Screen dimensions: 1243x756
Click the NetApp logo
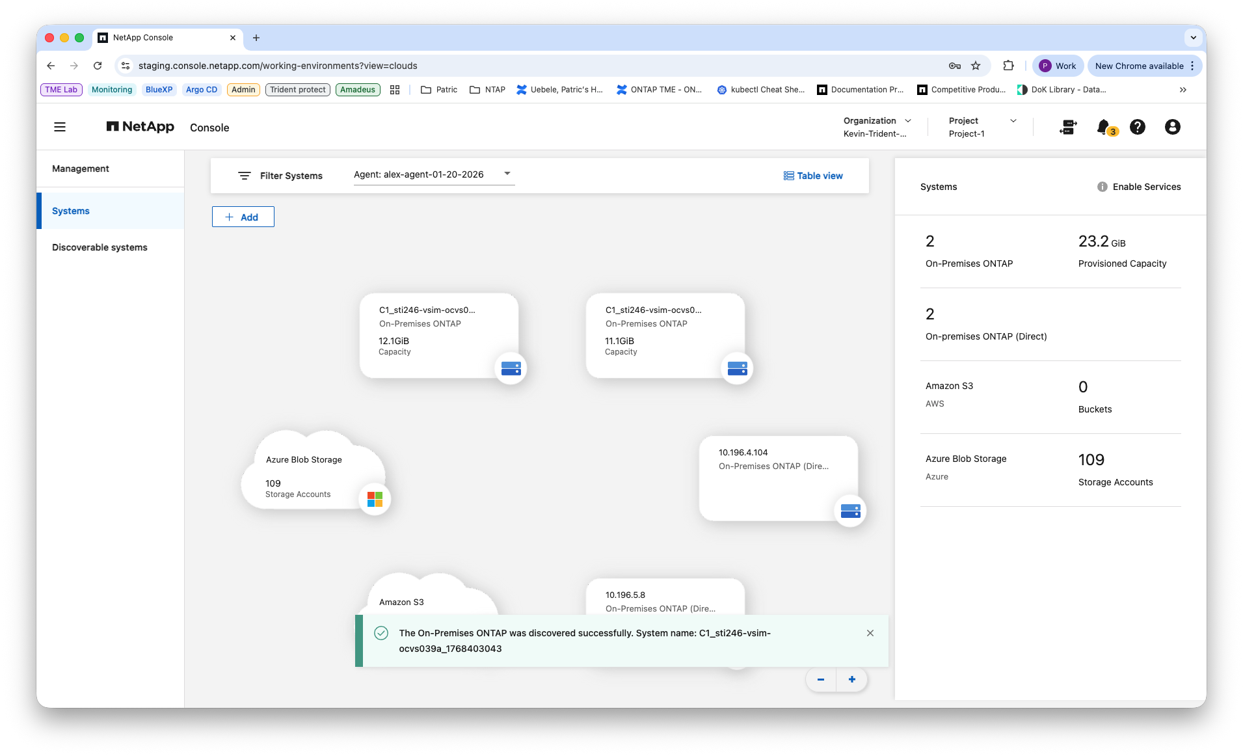(x=140, y=127)
